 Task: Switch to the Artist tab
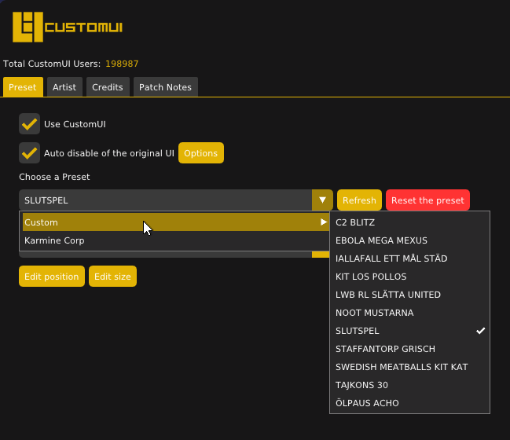[64, 87]
